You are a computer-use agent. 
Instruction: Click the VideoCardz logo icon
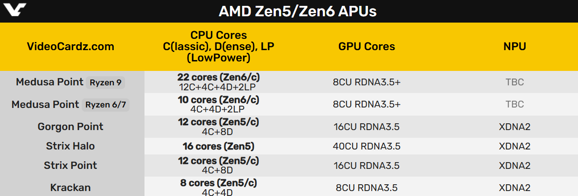[x=14, y=10]
